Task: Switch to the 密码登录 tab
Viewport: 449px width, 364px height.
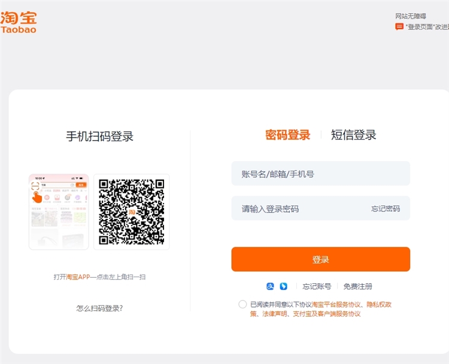Action: pyautogui.click(x=287, y=135)
